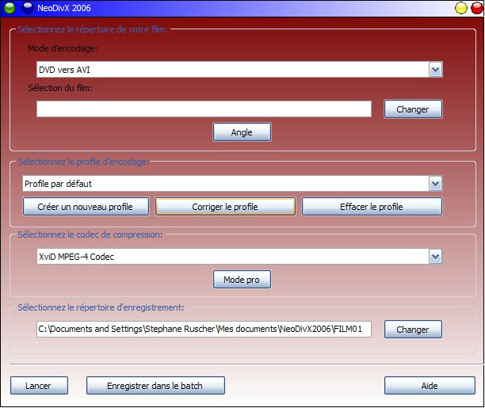The width and height of the screenshot is (485, 408).
Task: Open the 'XviD MPEG-4 Codec' combo box
Action: [239, 257]
